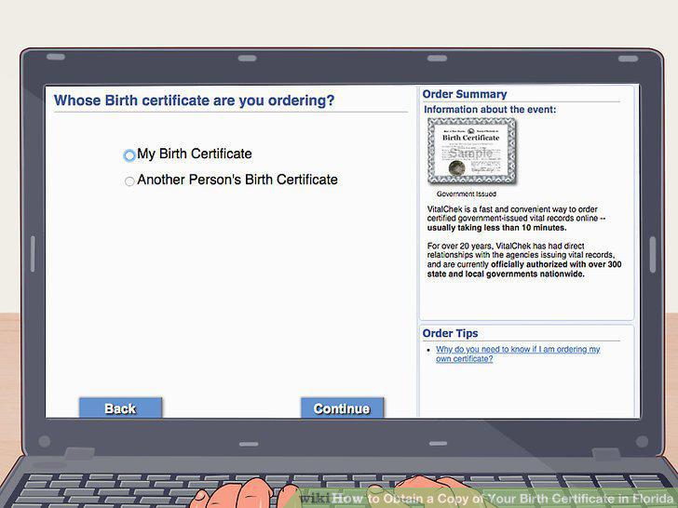Click the Continue button
This screenshot has width=678, height=508.
pos(342,408)
